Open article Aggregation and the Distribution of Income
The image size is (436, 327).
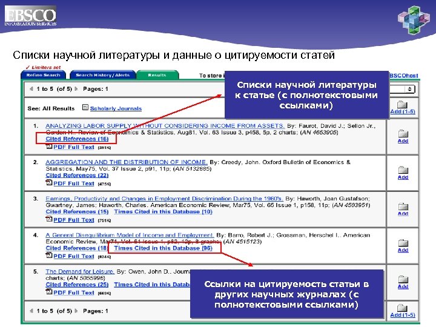[x=127, y=162]
